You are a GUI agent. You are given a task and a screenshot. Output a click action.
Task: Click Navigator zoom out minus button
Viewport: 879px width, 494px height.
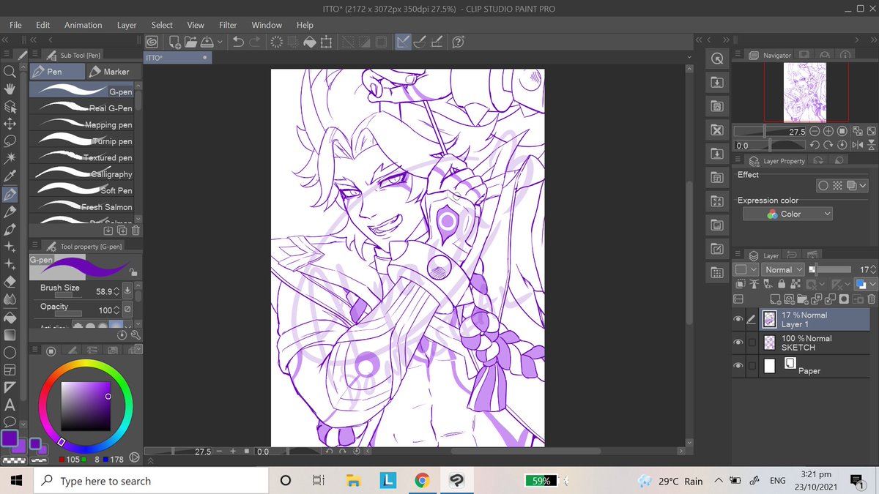coord(815,132)
